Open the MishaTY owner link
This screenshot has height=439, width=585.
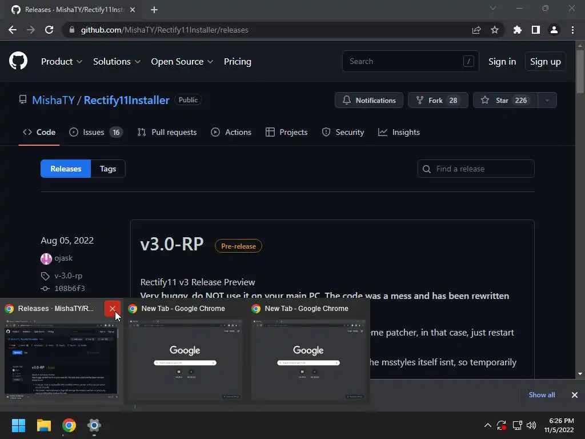point(53,100)
